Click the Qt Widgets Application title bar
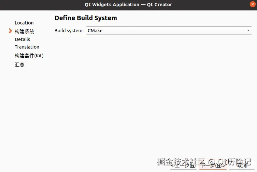 pyautogui.click(x=128, y=5)
